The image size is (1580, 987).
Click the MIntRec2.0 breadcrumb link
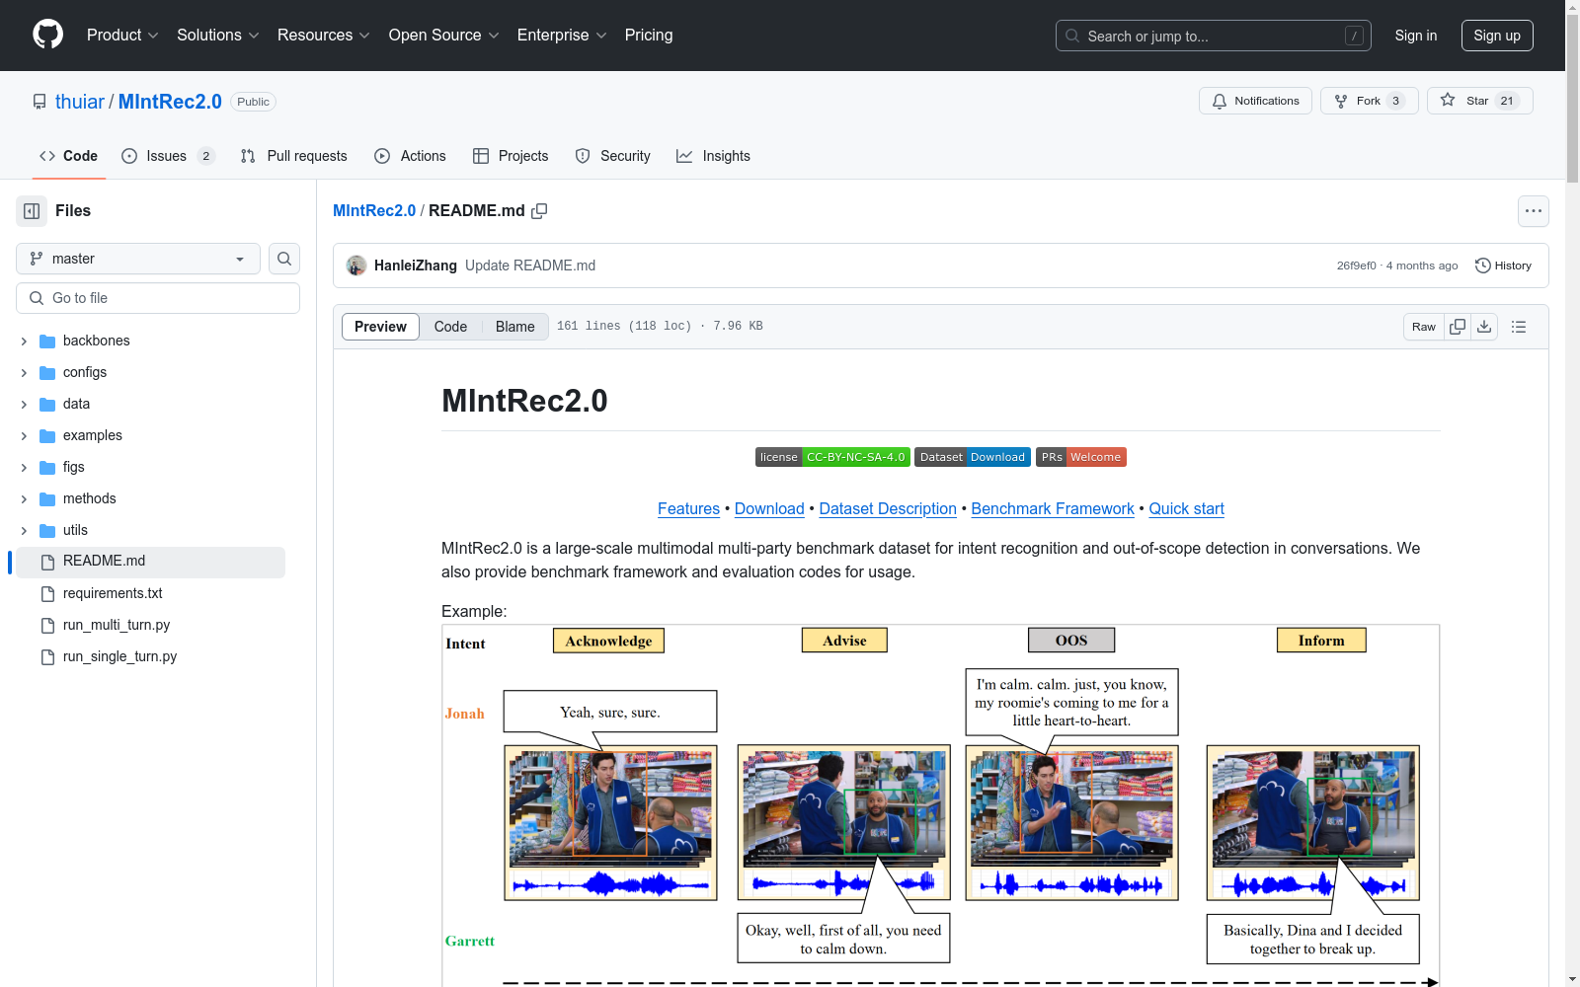coord(374,211)
